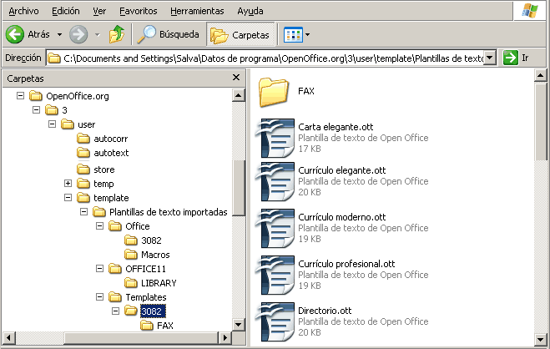The width and height of the screenshot is (550, 349).
Task: Select the OpenOffice.org folder icon in tree
Action: pos(35,96)
